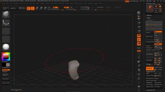Image resolution: width=165 pixels, height=92 pixels.
Task: Toggle Edit mode button
Action: (28, 8)
